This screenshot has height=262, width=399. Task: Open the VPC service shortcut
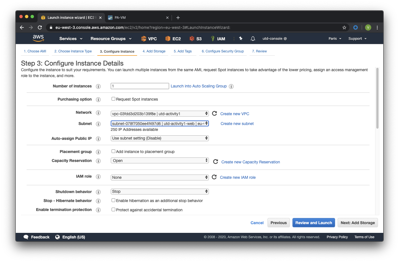tap(149, 39)
